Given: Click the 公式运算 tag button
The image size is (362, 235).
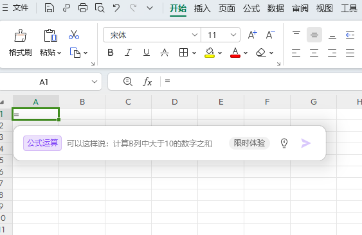Looking at the screenshot, I should click(42, 143).
